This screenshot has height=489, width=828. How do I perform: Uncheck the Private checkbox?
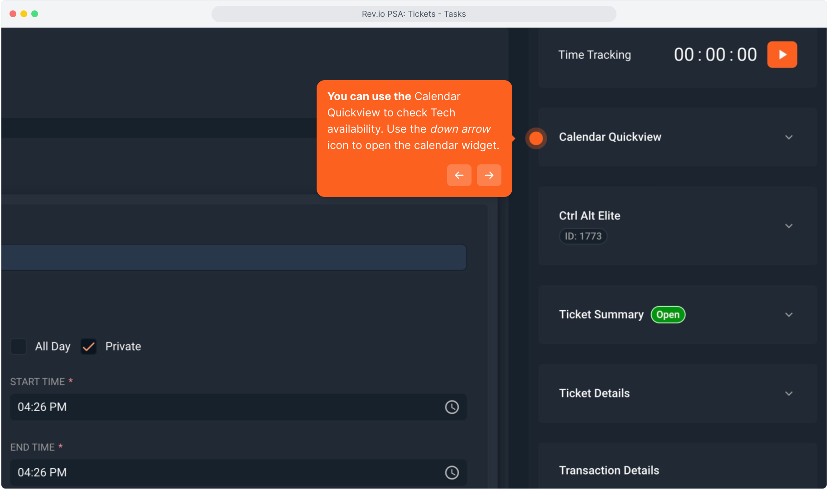coord(89,346)
